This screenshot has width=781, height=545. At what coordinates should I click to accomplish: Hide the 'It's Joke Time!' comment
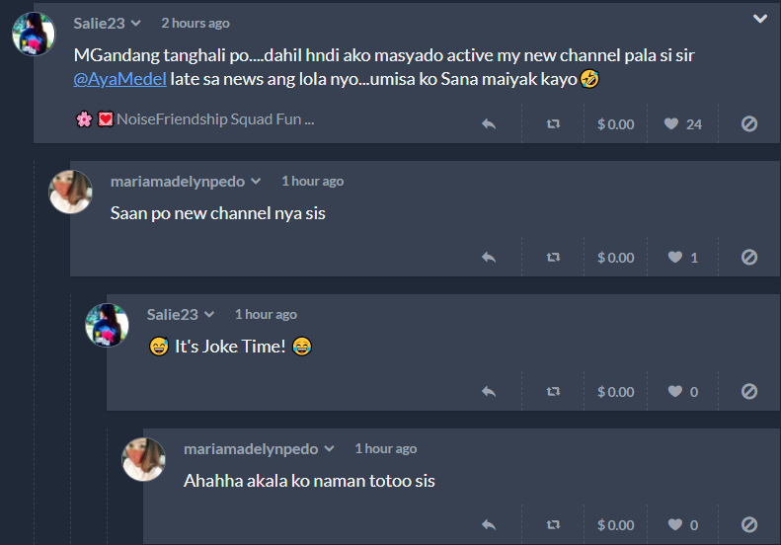tap(749, 392)
